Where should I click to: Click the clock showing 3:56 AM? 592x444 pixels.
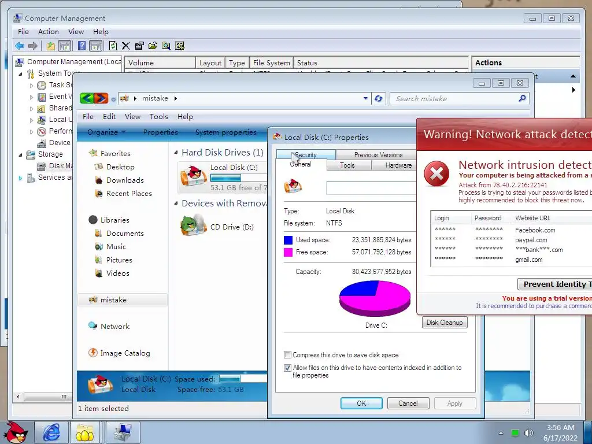pos(561,427)
